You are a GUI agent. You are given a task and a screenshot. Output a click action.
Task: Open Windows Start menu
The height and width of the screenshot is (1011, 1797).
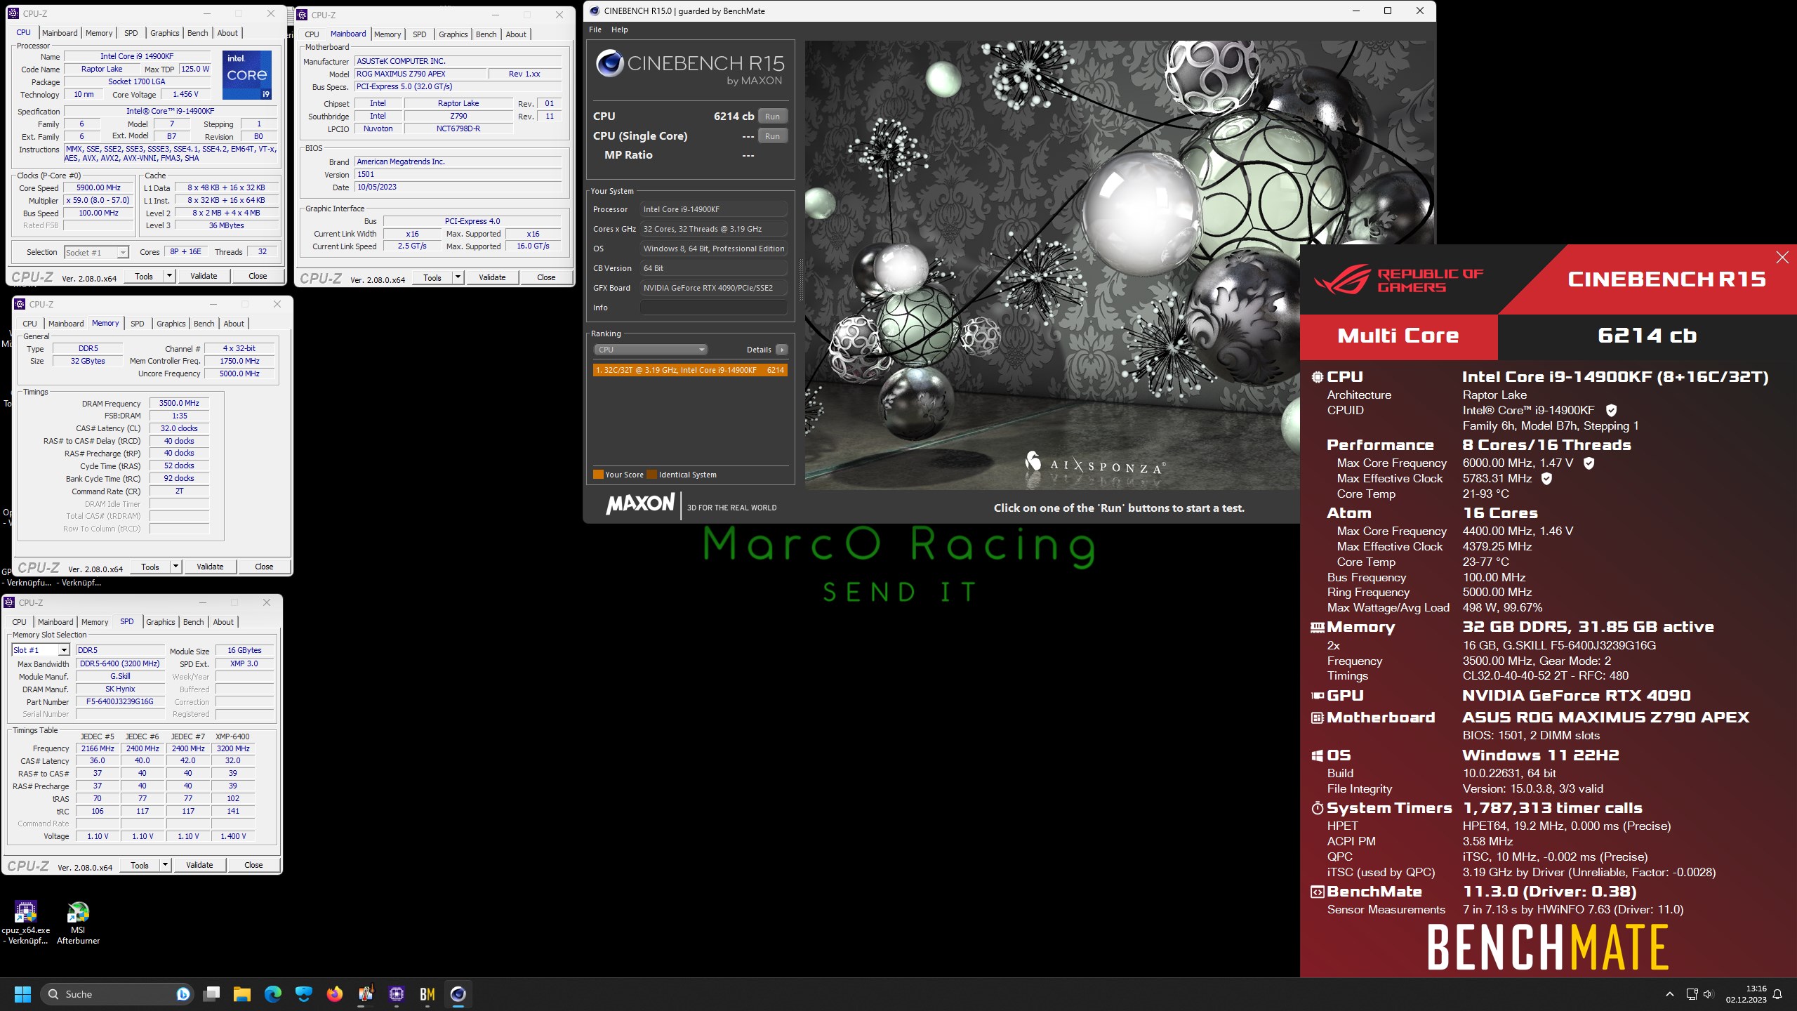[x=22, y=994]
